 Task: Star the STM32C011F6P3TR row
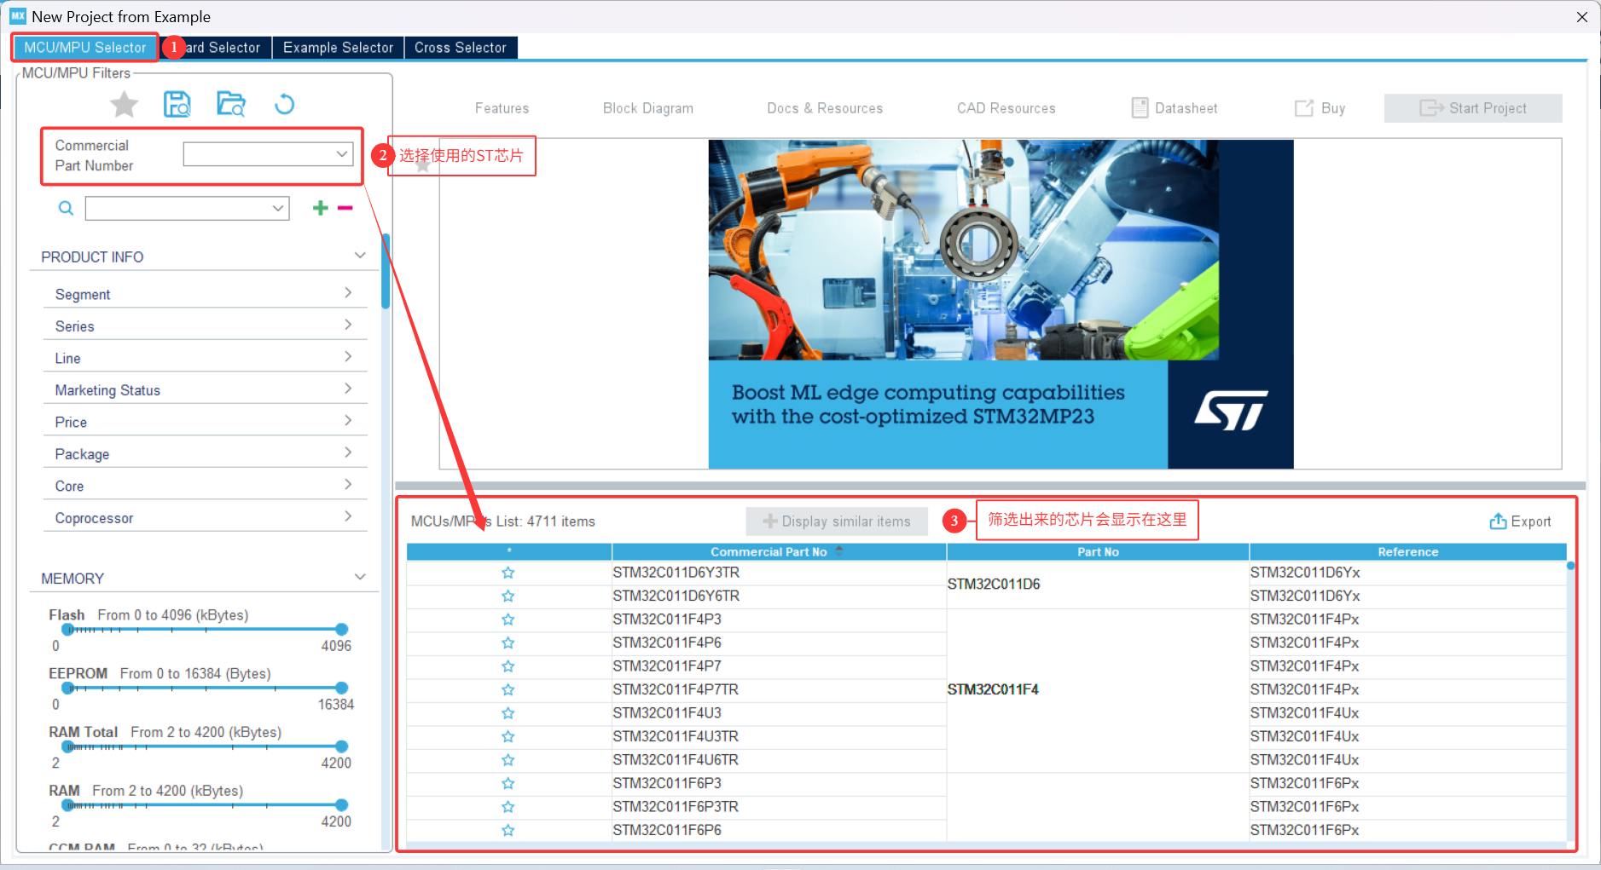(x=508, y=807)
